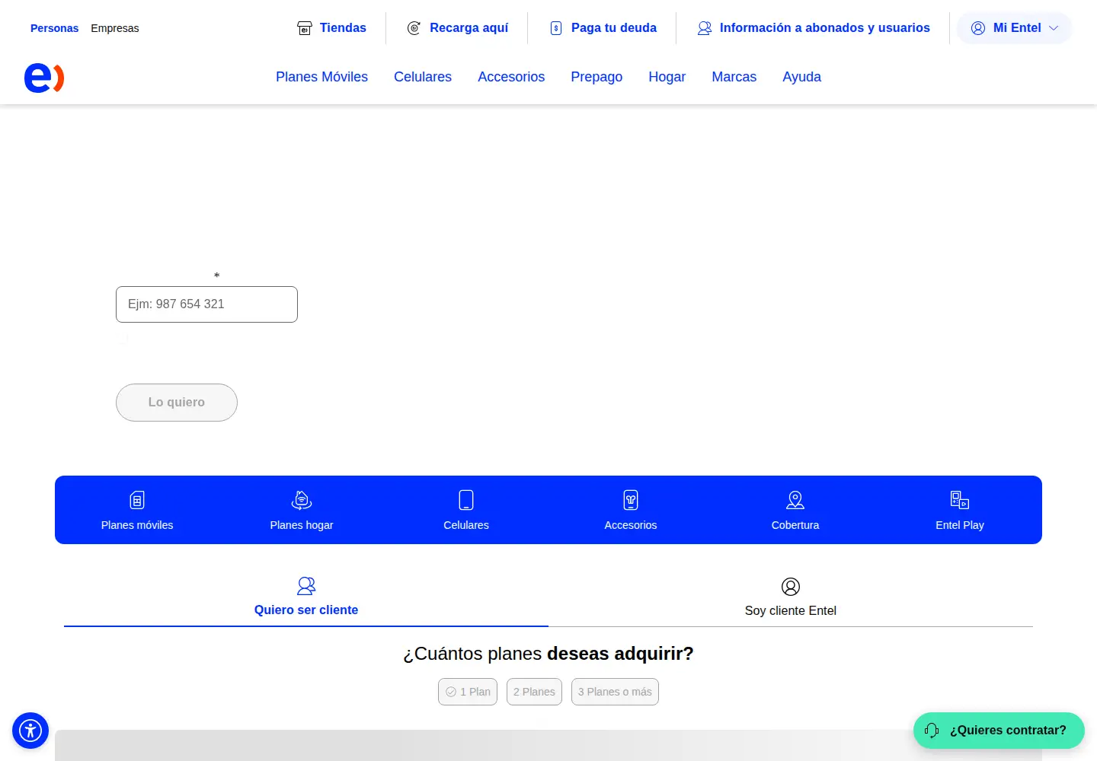Open the Prepago navigation menu
1097x761 pixels.
pos(596,77)
